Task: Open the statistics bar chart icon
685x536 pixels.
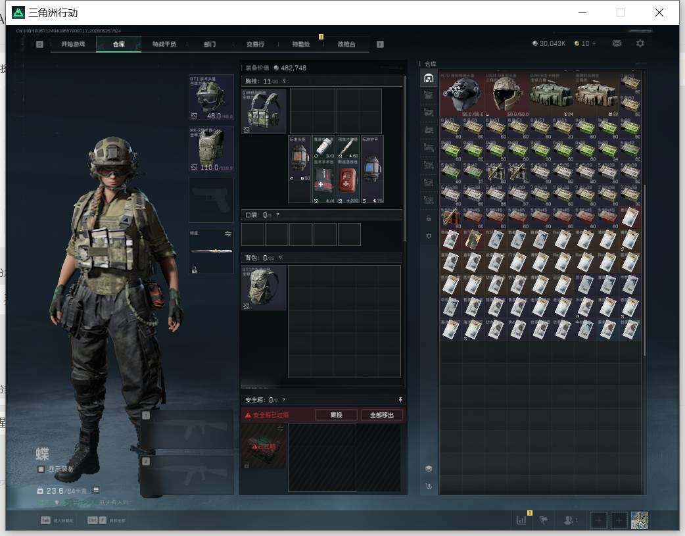Action: 521,520
